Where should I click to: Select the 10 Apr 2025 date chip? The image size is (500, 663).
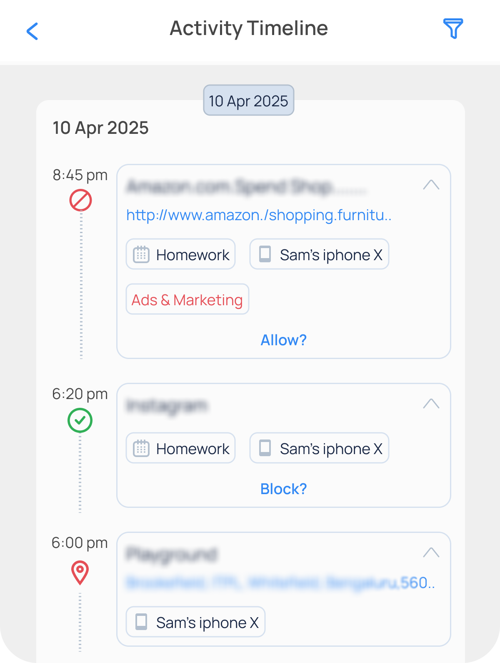[x=248, y=100]
